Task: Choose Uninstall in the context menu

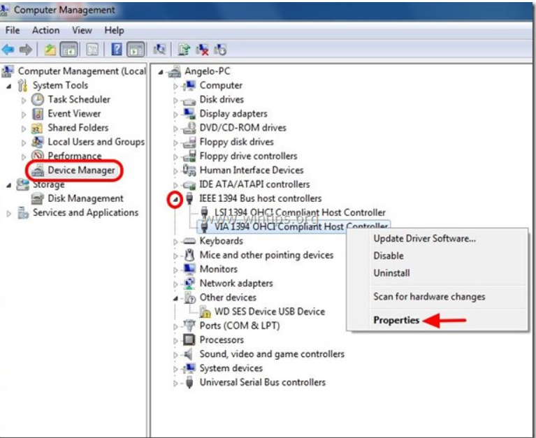Action: (391, 273)
